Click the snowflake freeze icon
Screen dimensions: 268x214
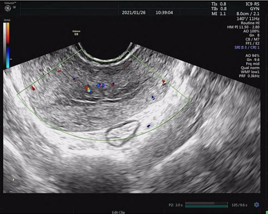(257, 204)
